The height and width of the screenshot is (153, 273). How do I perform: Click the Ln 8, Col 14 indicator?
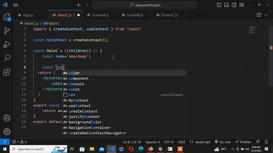point(132,142)
